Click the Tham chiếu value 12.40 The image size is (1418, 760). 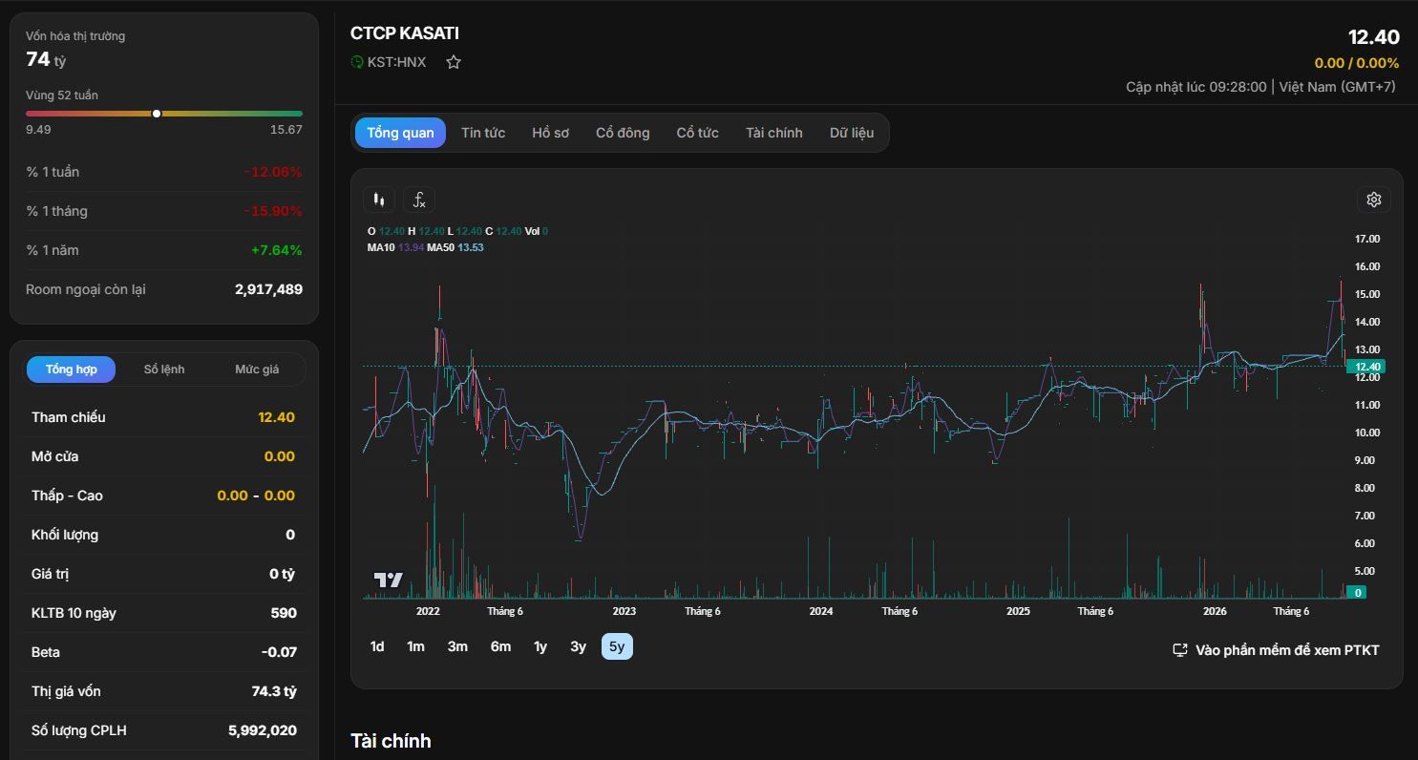coord(277,417)
